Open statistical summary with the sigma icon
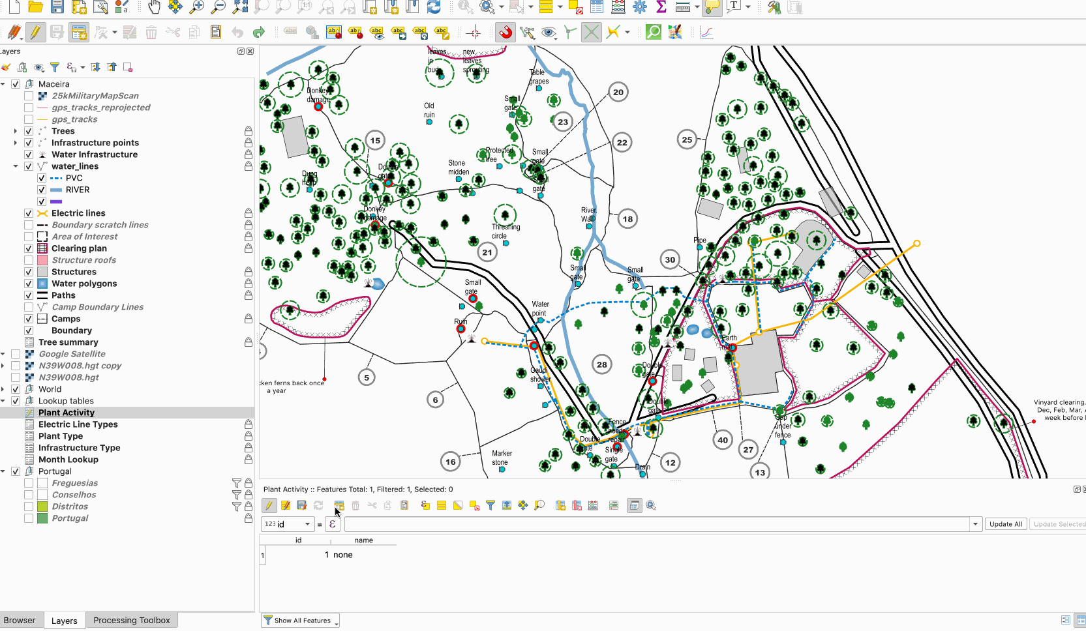This screenshot has width=1086, height=631. click(661, 7)
